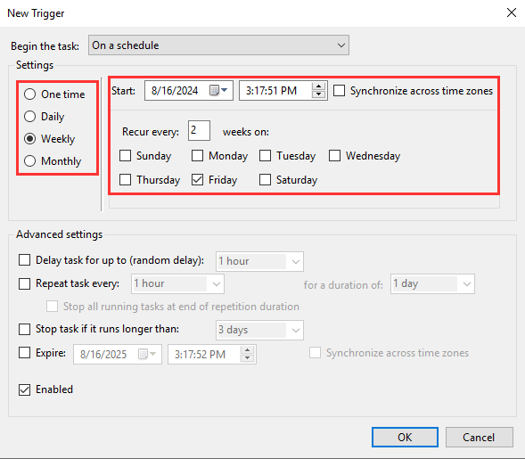The height and width of the screenshot is (459, 525).
Task: Click the Recur every weeks input field
Action: tap(199, 130)
